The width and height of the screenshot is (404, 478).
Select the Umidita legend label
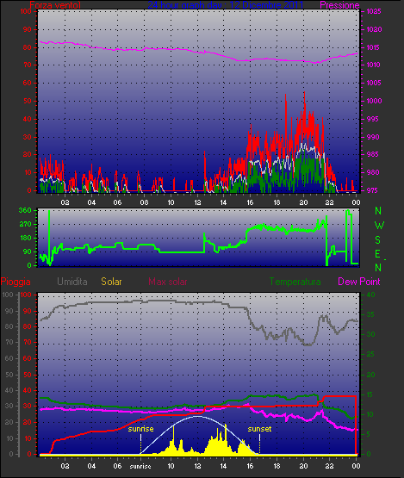click(72, 282)
